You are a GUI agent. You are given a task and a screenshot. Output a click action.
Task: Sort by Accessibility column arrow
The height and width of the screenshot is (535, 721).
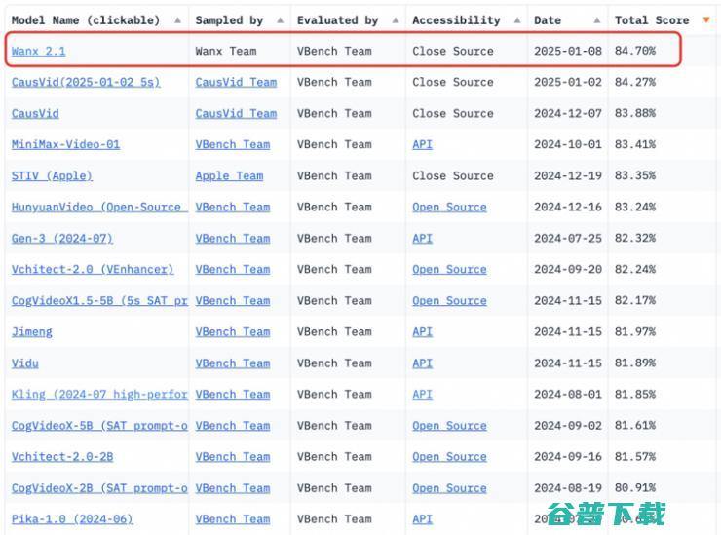tap(517, 20)
